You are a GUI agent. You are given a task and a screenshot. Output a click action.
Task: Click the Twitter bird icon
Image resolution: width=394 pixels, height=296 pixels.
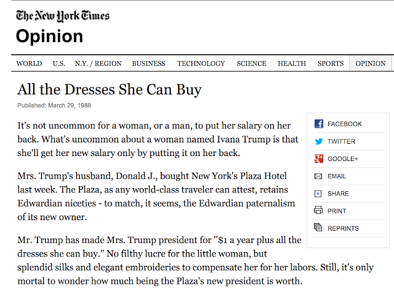point(319,141)
